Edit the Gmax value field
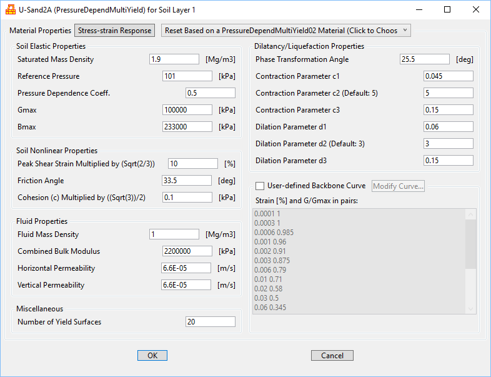This screenshot has width=491, height=377. (x=187, y=110)
